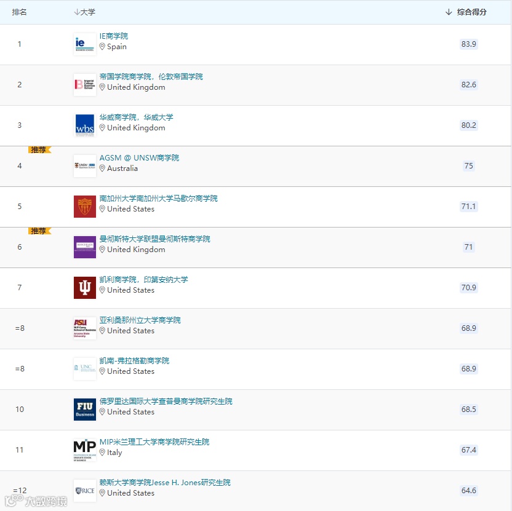Click rank number 11
Image resolution: width=512 pixels, height=511 pixels.
(x=20, y=450)
